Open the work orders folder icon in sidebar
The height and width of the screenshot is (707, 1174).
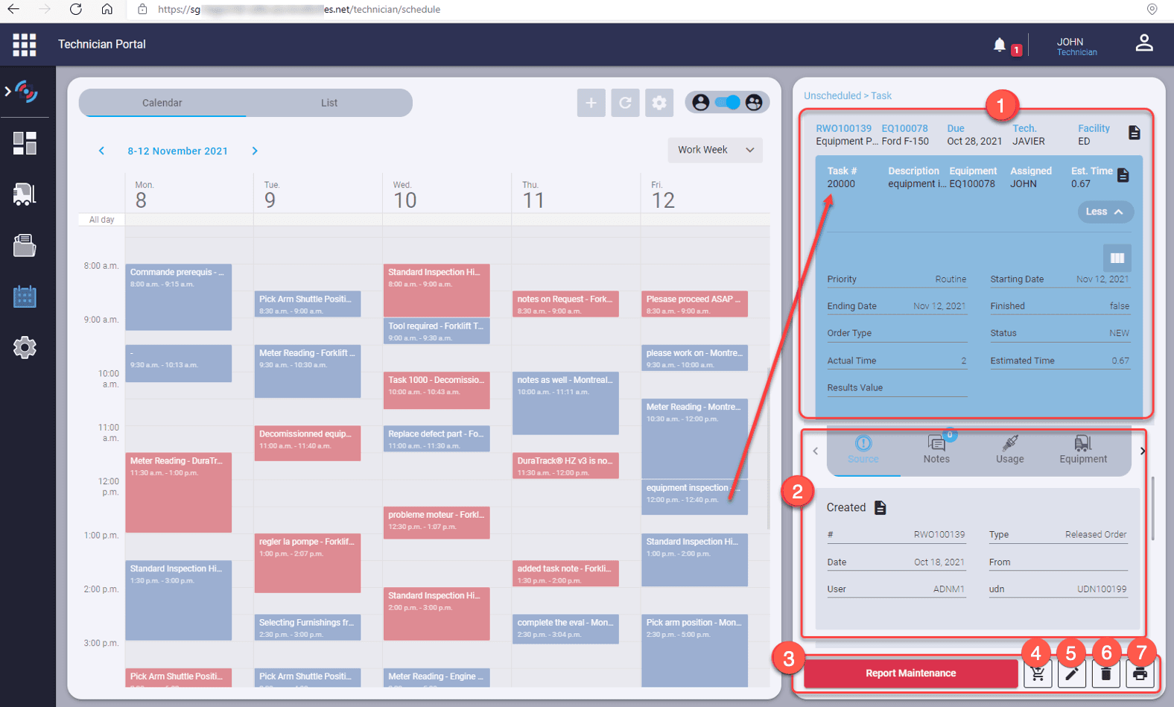coord(25,245)
